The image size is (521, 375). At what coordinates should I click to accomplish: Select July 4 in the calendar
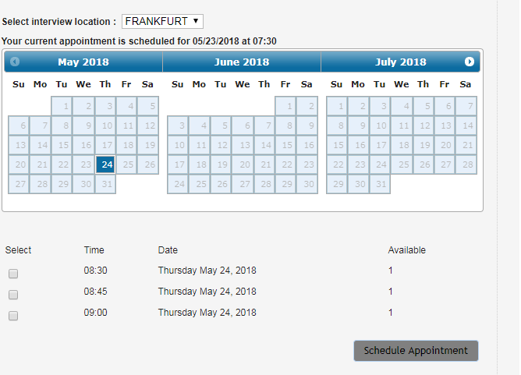tap(401, 106)
